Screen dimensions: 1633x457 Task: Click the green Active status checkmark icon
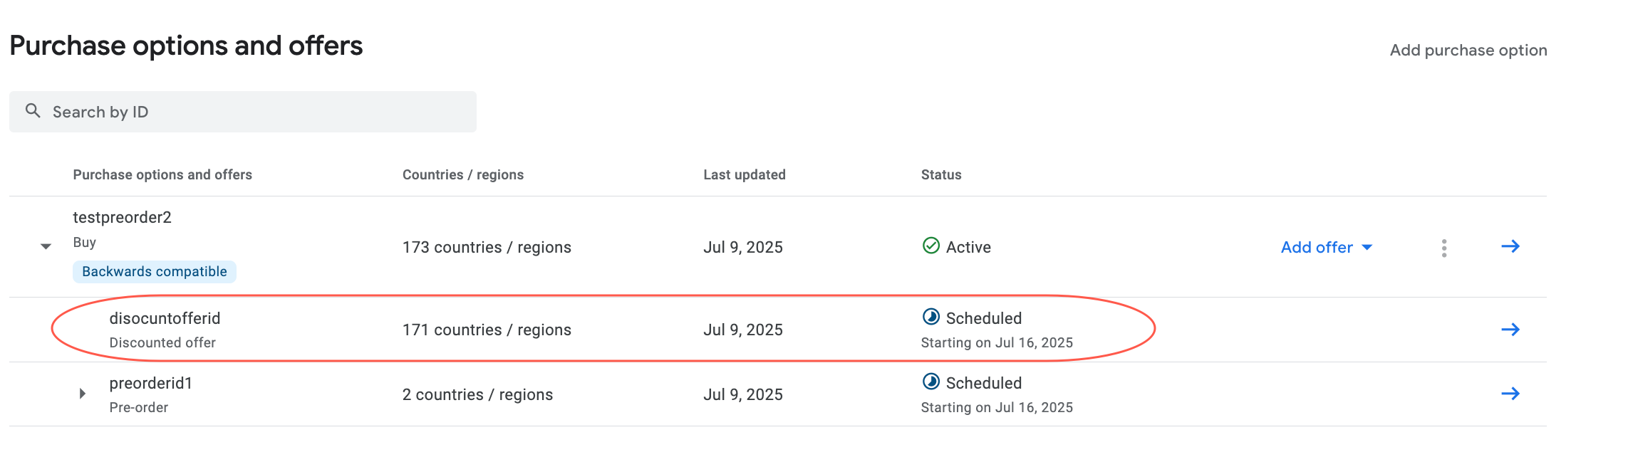[930, 246]
